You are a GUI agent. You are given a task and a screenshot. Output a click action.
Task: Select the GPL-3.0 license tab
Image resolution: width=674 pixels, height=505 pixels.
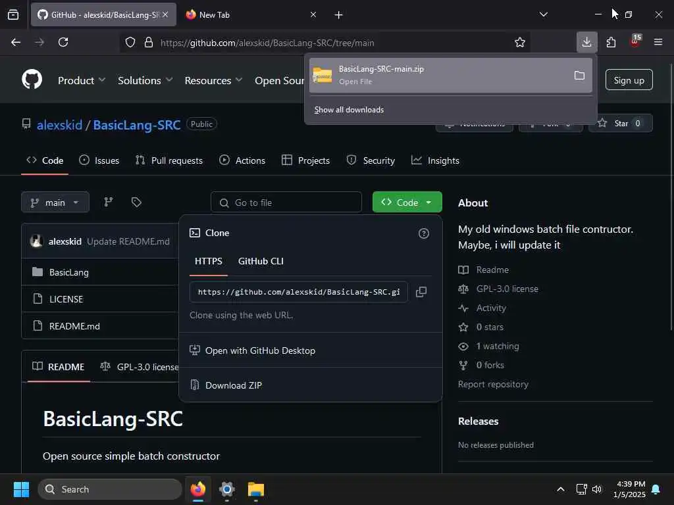click(140, 367)
